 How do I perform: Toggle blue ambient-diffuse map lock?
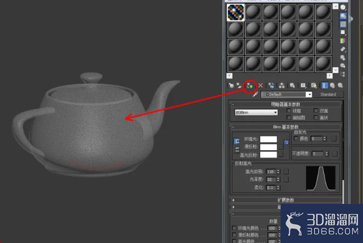[286, 142]
